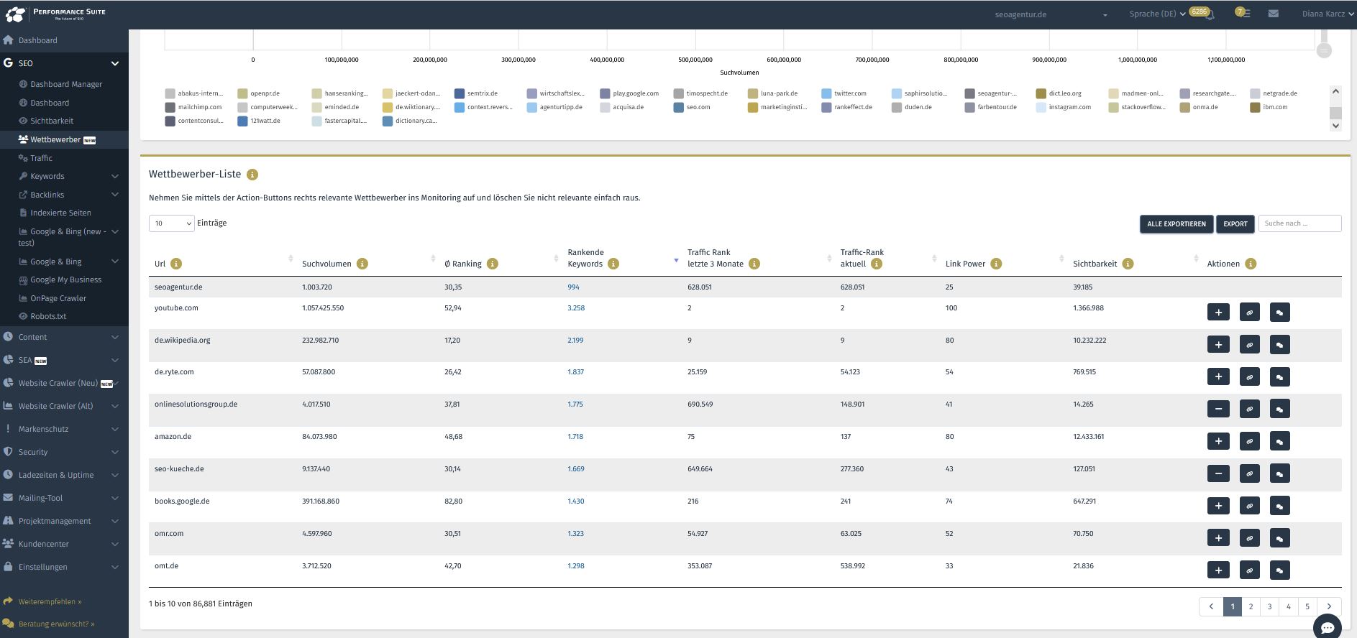Open the Sprache (DE) language dropdown

(x=1157, y=14)
